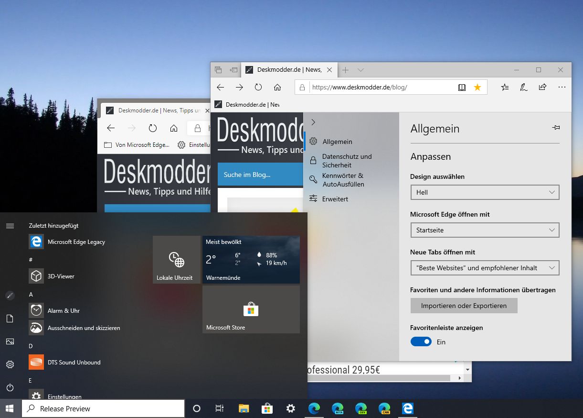Select Deskmodder.de tab in front window

click(289, 70)
